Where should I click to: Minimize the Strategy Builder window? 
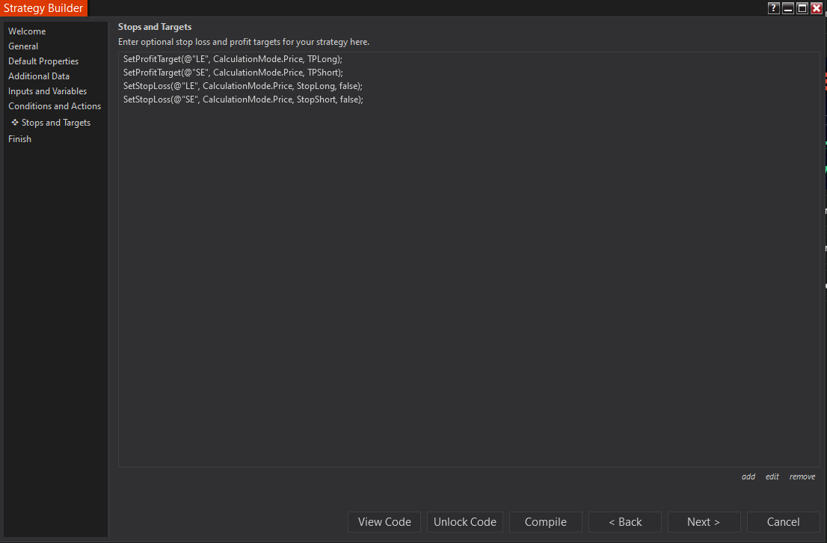[788, 8]
